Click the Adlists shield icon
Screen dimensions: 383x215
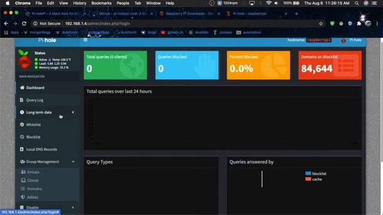[x=23, y=197]
